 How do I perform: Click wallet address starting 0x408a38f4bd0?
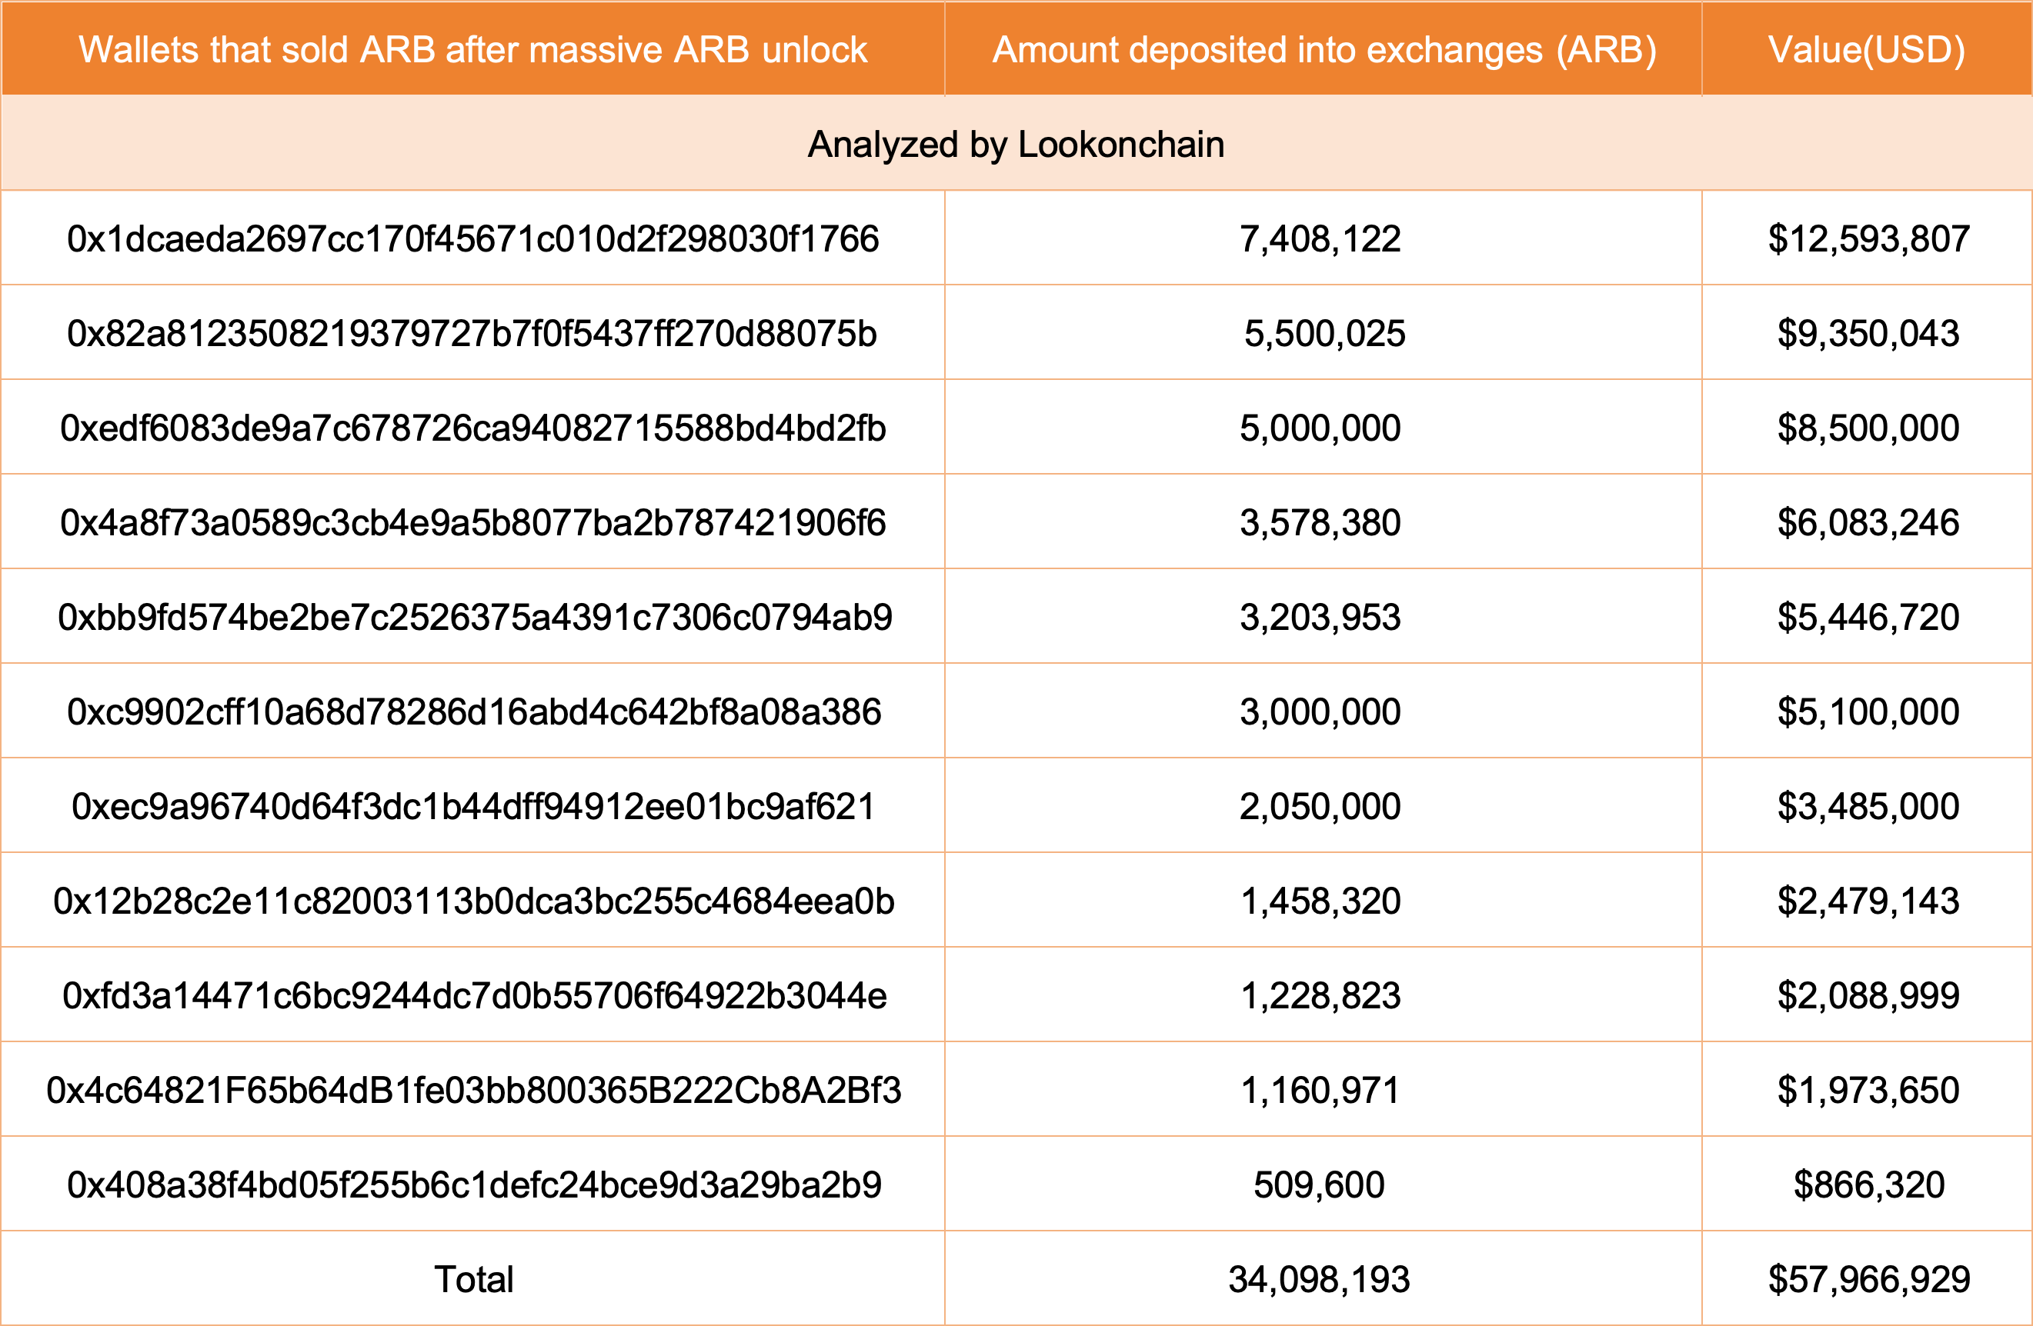(x=474, y=1185)
